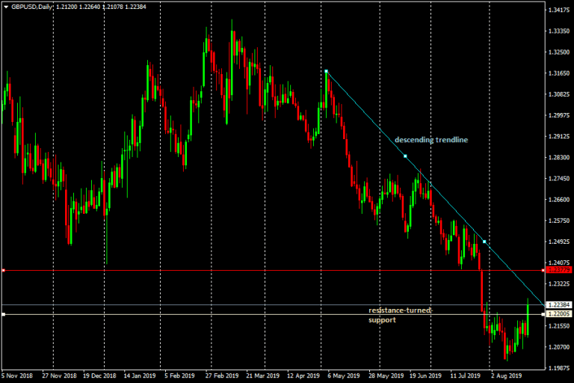Select the middle anchor point of the trendline
574x383 pixels.
(405, 156)
